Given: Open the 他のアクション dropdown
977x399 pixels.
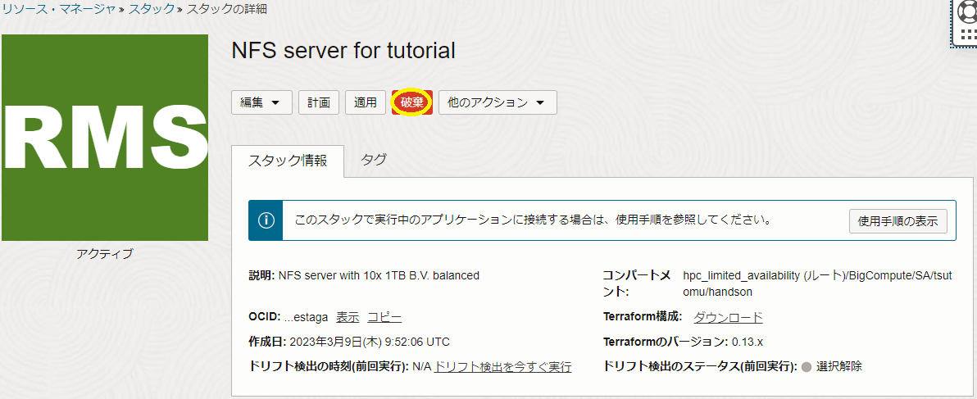Looking at the screenshot, I should [x=498, y=102].
